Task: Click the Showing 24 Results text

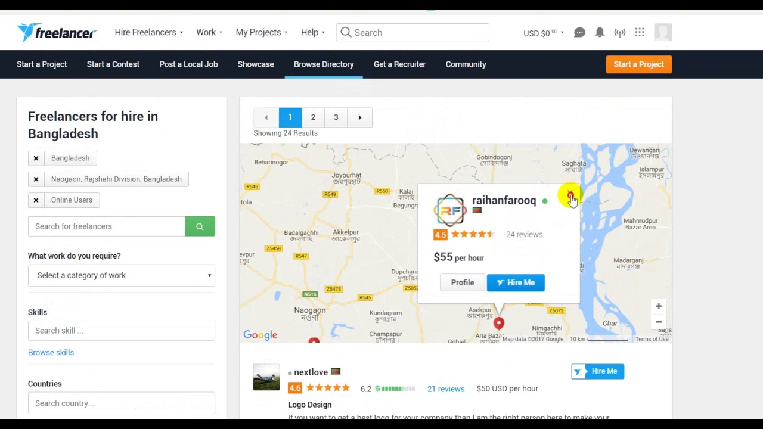Action: click(x=286, y=133)
